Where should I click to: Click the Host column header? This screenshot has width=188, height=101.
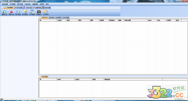tap(152, 20)
